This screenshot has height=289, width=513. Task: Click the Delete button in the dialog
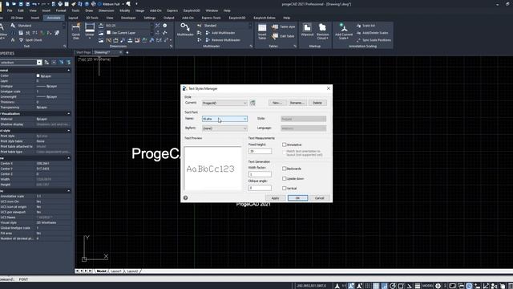317,103
